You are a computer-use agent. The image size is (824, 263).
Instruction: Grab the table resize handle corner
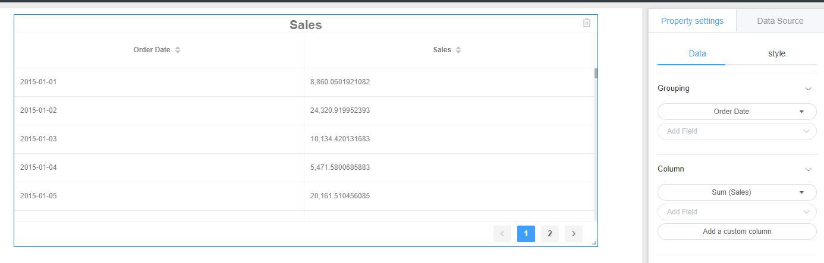594,243
